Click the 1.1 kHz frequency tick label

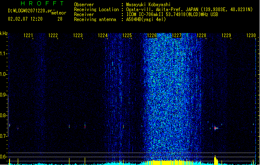pyautogui.click(x=3, y=54)
